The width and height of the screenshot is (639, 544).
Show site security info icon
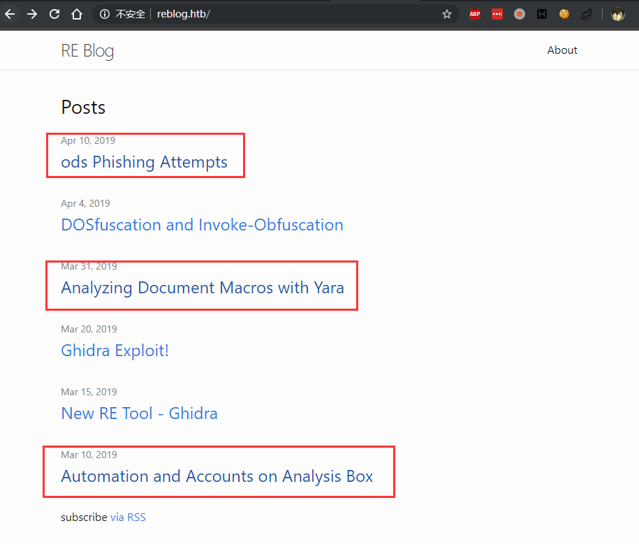104,14
